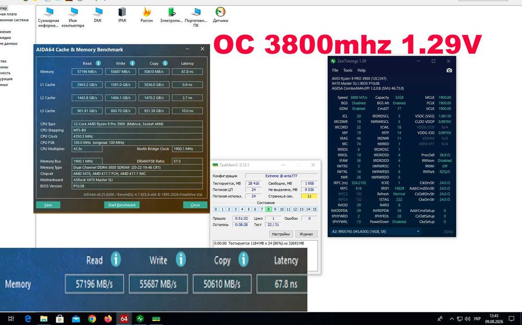Viewport: 522px width, 325px height.
Task: Open the Датчики gauge icon
Action: 220,15
